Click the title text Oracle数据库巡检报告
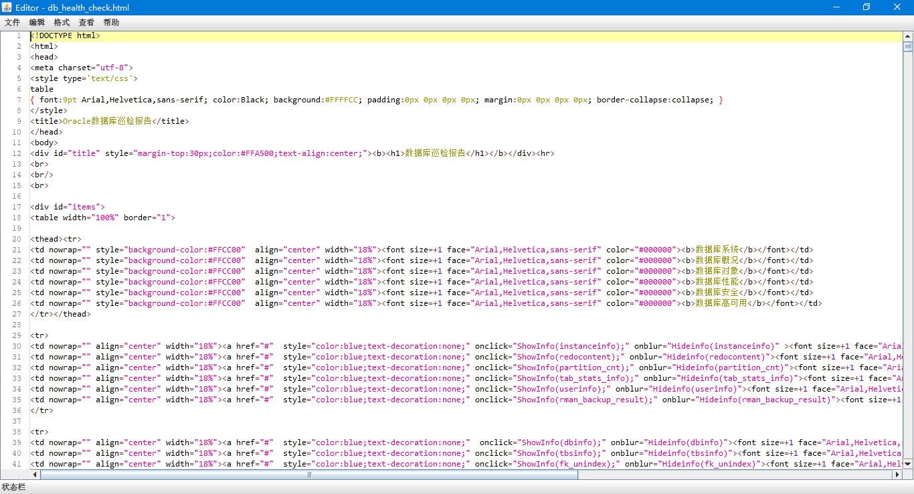 107,121
